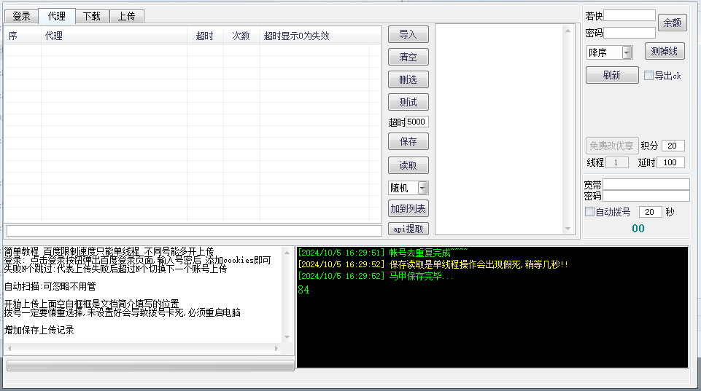This screenshot has height=391, width=701.
Task: Open the 降序 sort dropdown
Action: (x=627, y=52)
